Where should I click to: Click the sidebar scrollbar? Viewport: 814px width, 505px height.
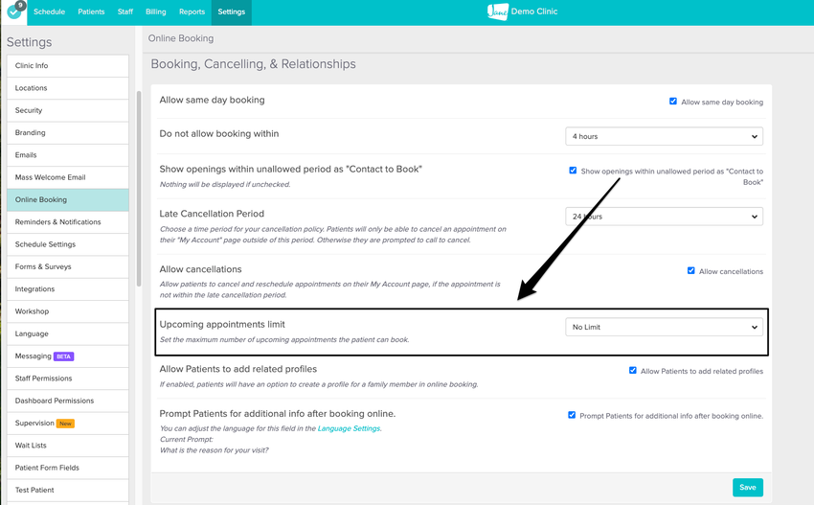coord(139,189)
